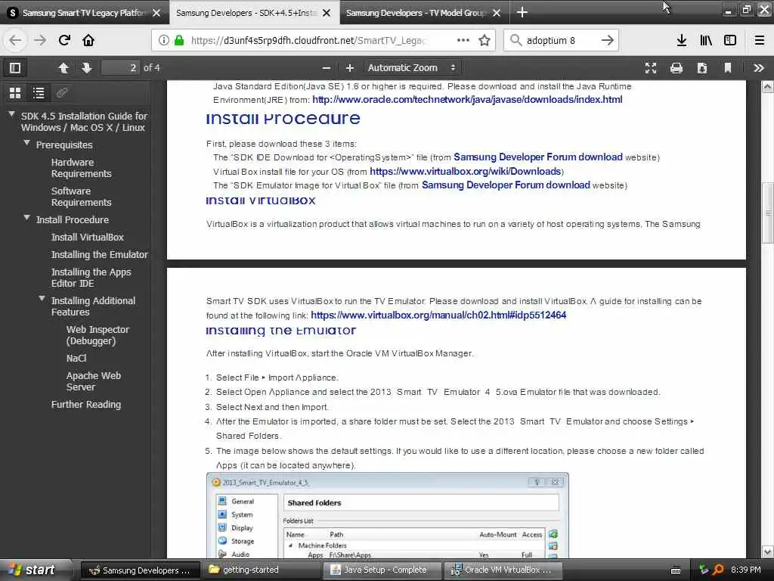
Task: Jump to Software Requirements in outline
Action: (82, 197)
